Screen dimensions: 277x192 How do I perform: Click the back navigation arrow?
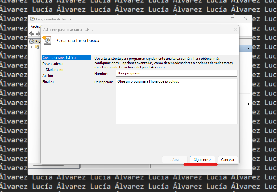(32, 34)
